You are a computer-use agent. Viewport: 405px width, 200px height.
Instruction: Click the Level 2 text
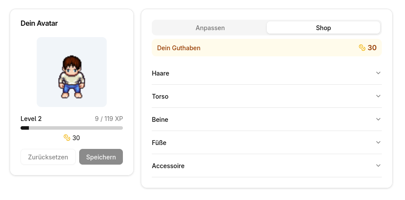point(31,119)
